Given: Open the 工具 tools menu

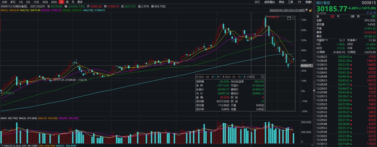Looking at the screenshot, I should [x=290, y=2].
